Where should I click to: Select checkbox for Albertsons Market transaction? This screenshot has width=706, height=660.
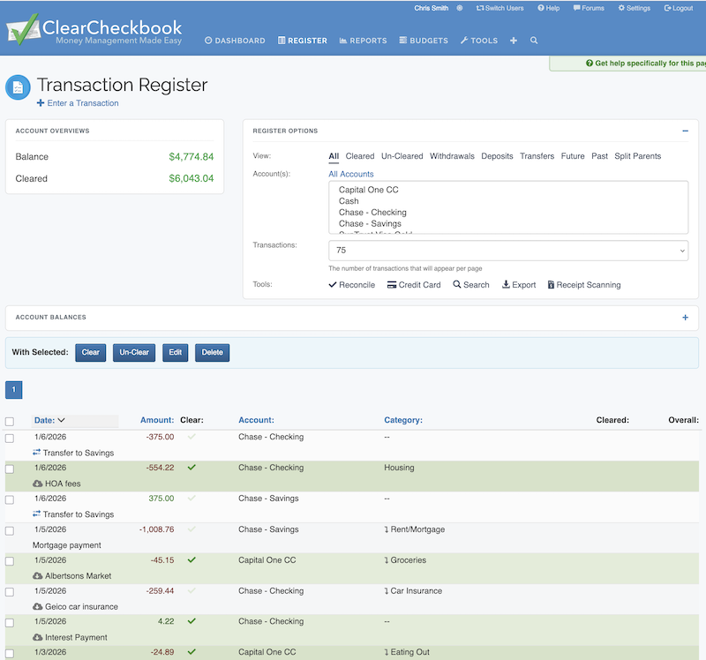tap(10, 561)
